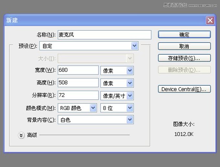This screenshot has height=167, width=220.
Task: Click the 分辨率 value field
Action: (x=78, y=95)
